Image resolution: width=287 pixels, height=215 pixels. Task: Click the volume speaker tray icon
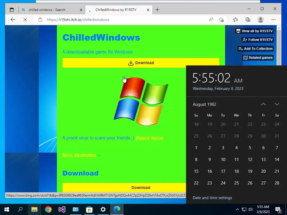251,209
